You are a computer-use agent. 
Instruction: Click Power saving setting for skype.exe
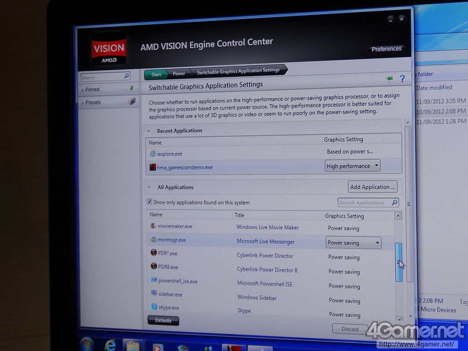345,314
